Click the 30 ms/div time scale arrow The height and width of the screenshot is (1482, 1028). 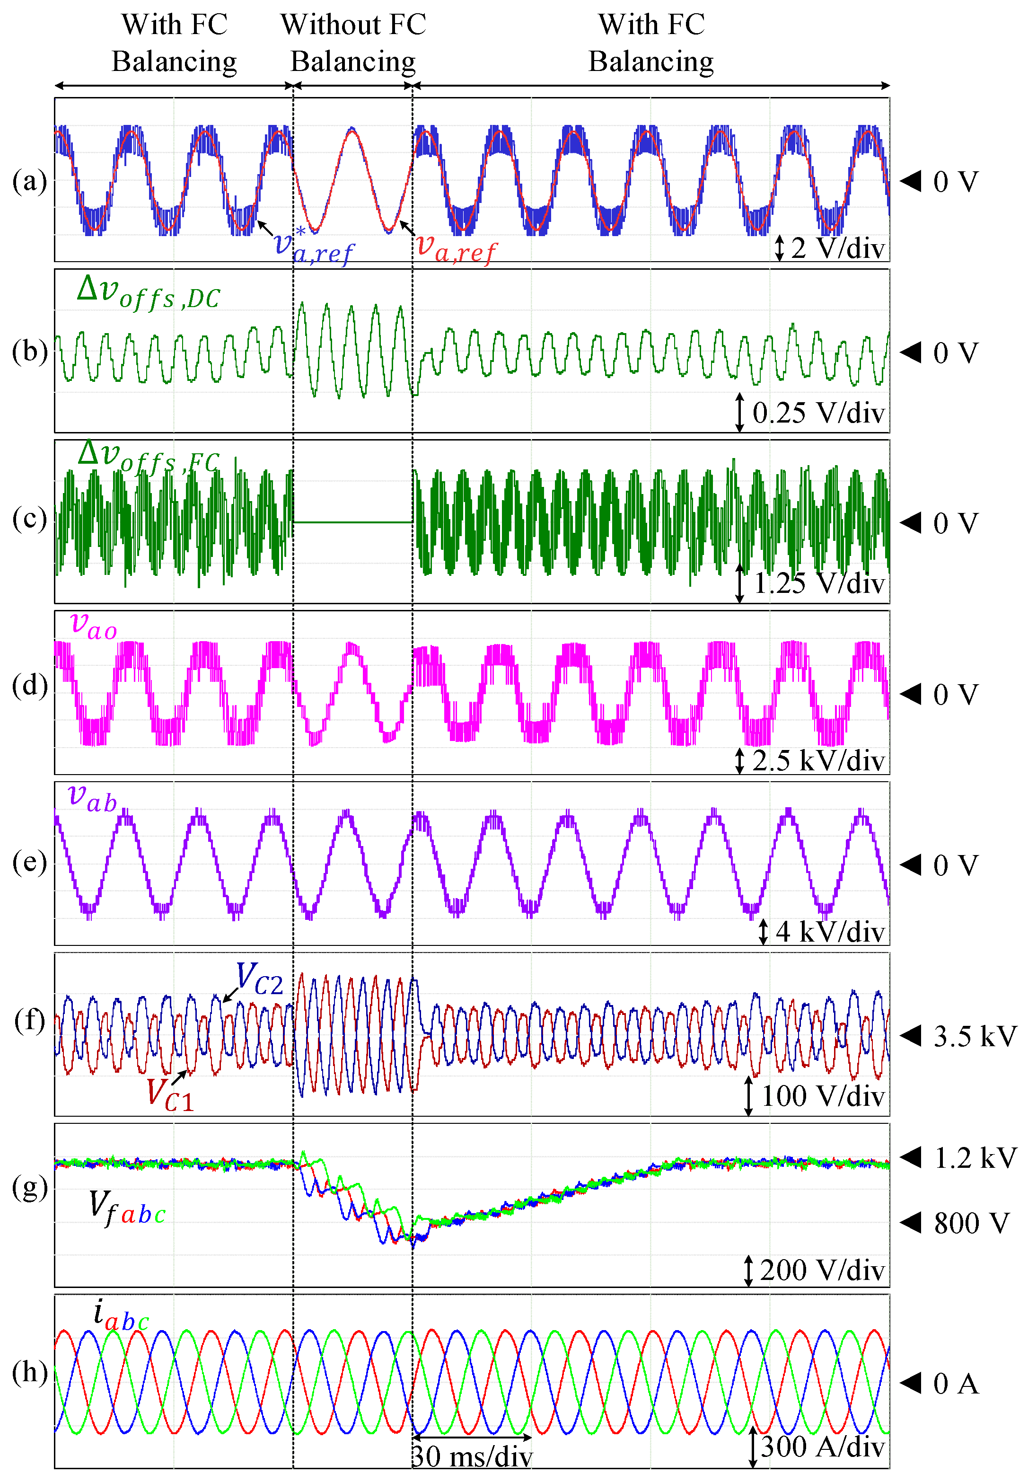tap(472, 1437)
